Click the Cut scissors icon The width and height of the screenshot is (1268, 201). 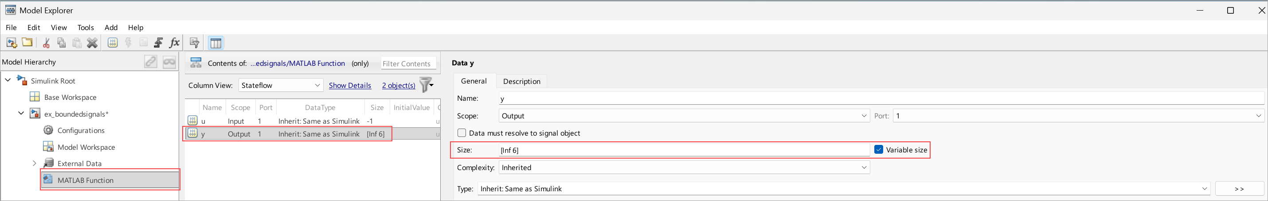point(46,43)
